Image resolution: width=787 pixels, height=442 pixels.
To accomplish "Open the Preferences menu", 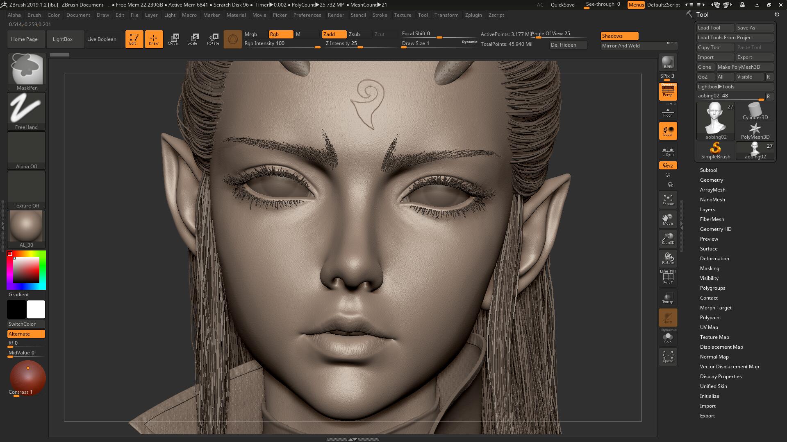I will [307, 15].
